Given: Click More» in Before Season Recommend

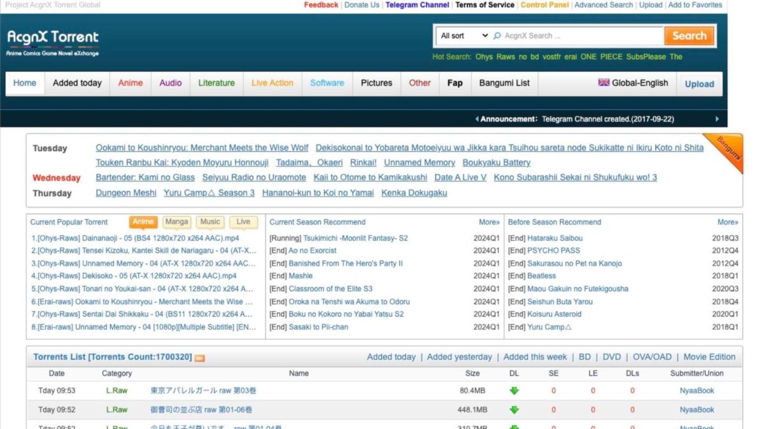Looking at the screenshot, I should tap(728, 222).
